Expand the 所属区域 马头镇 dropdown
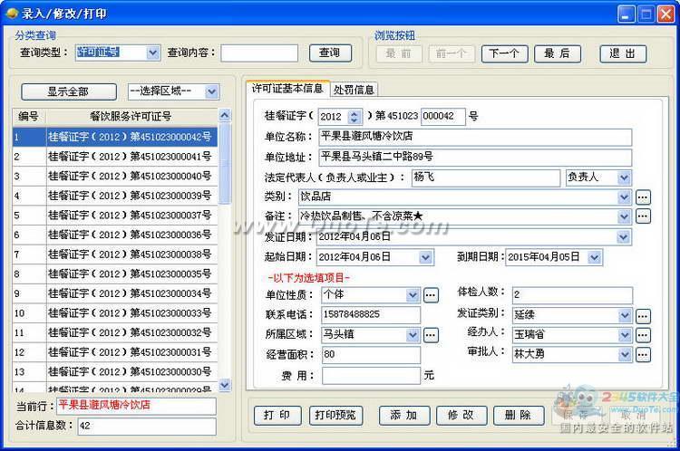 [x=413, y=335]
